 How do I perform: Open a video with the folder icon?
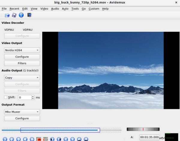pos(7,15)
